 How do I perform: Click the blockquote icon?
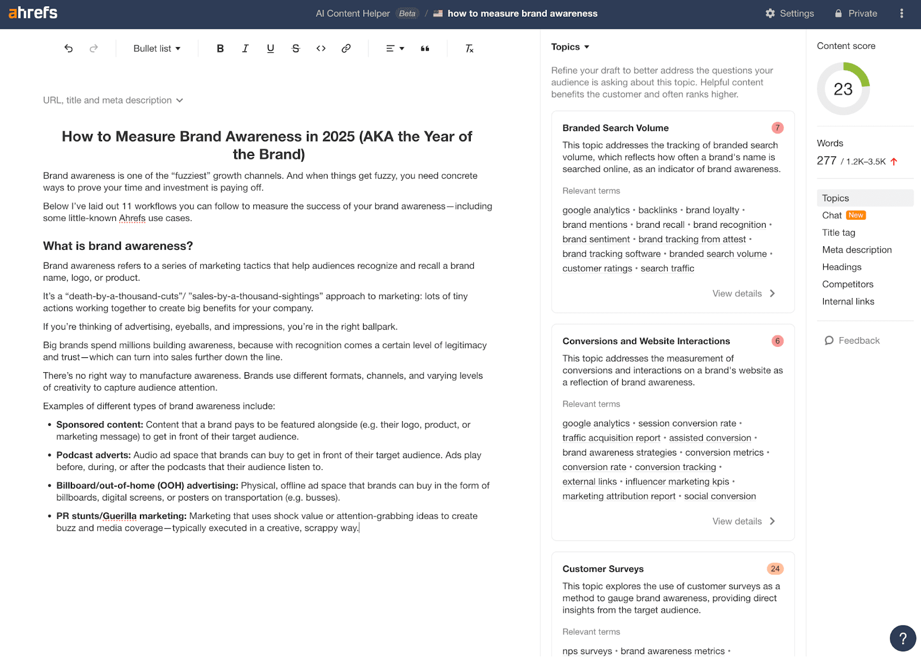[x=425, y=48]
